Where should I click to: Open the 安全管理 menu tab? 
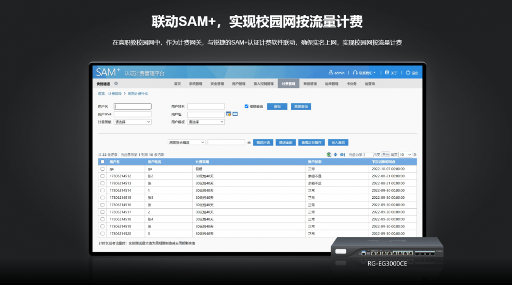click(217, 84)
